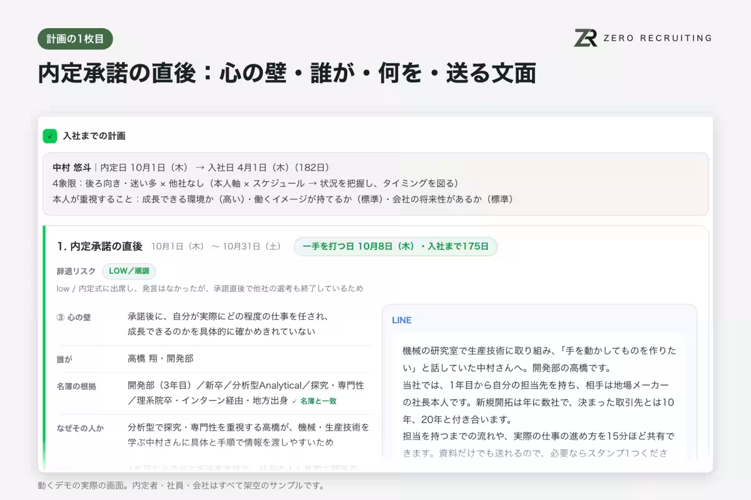Click the 4象限:後ろ向き・迷い多 line
The height and width of the screenshot is (500, 751).
tap(257, 184)
